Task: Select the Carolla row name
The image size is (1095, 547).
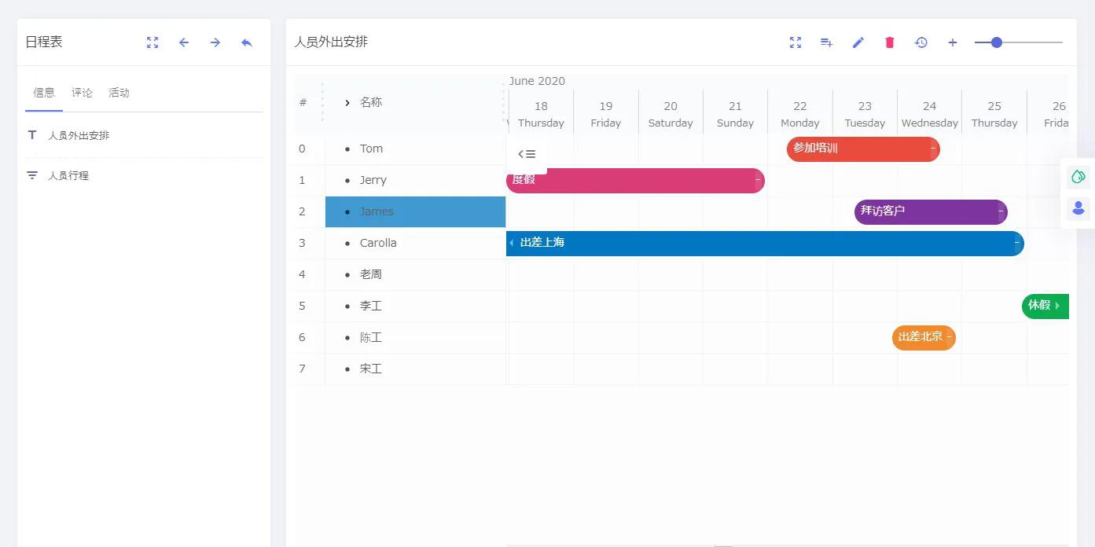Action: click(378, 243)
